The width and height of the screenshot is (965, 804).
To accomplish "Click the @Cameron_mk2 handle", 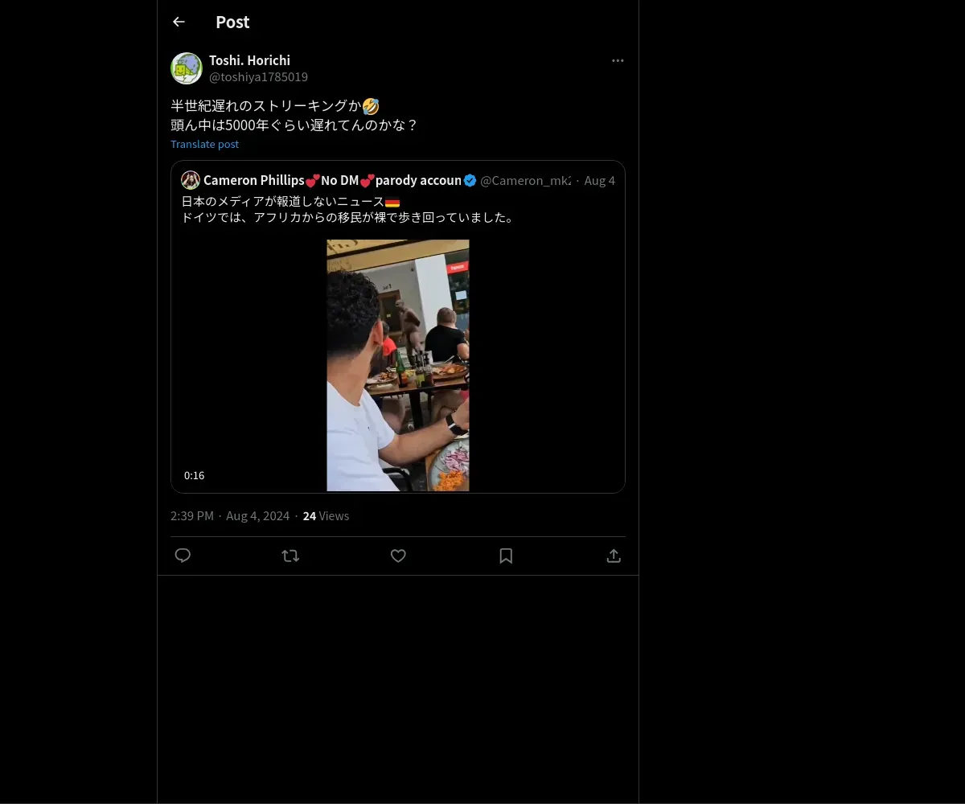I will pos(526,180).
